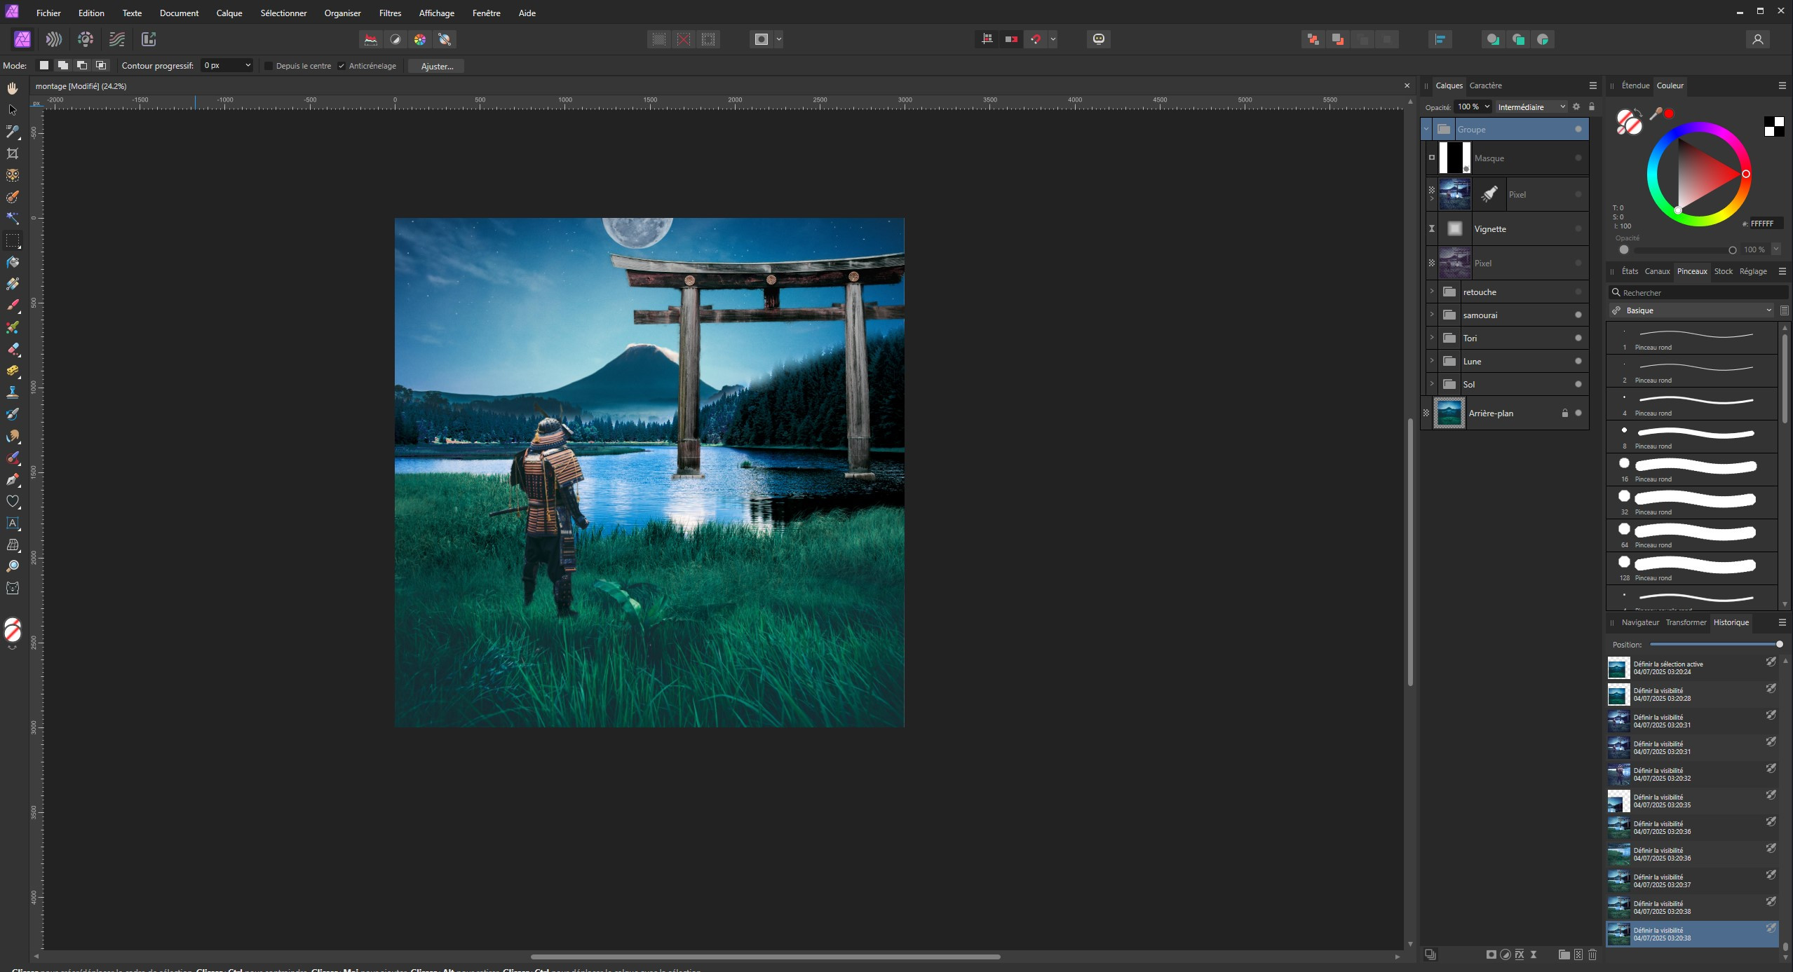Open the Liquify Persona icon
The width and height of the screenshot is (1793, 972).
(x=54, y=39)
